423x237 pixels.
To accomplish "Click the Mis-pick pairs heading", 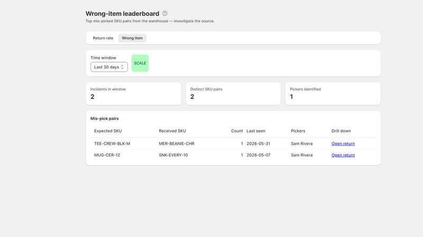I will [104, 118].
